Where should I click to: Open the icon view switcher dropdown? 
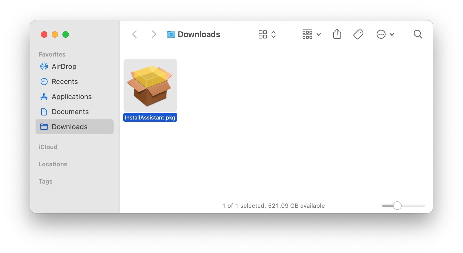[x=267, y=34]
